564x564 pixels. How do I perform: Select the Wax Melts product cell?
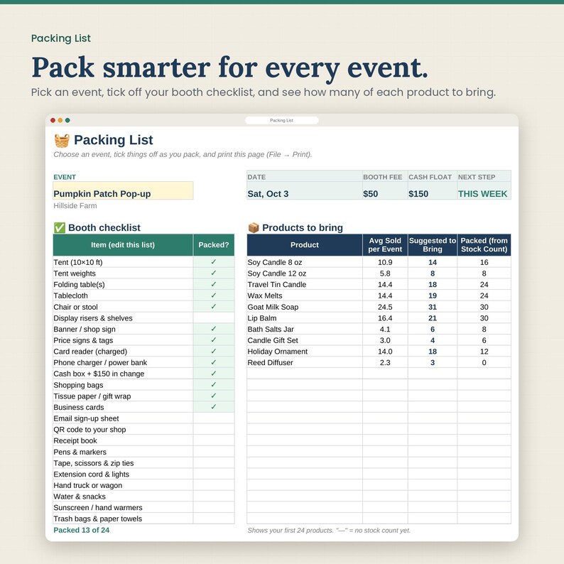305,295
